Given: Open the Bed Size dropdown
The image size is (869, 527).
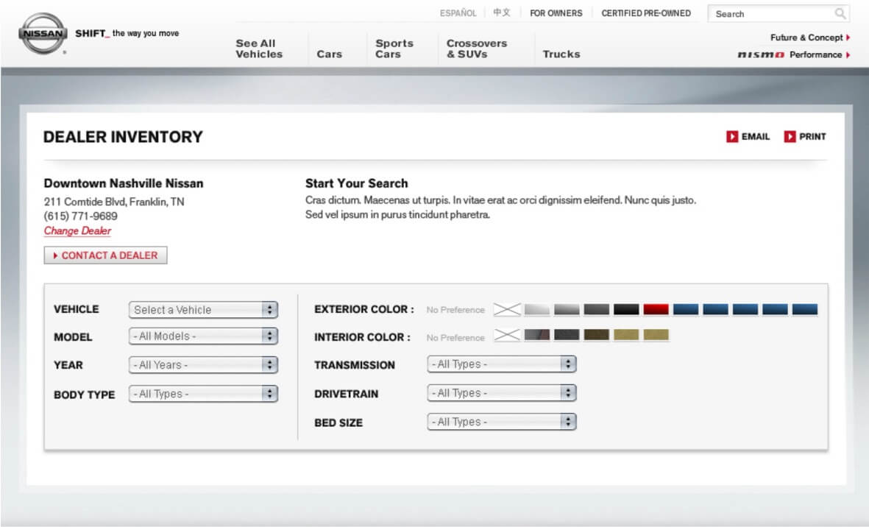Looking at the screenshot, I should tap(502, 422).
